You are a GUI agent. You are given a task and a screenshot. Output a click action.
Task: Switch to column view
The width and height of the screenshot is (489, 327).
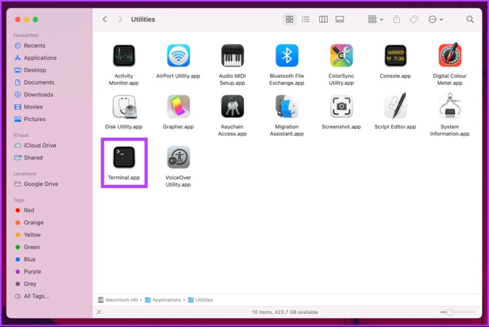click(x=323, y=19)
